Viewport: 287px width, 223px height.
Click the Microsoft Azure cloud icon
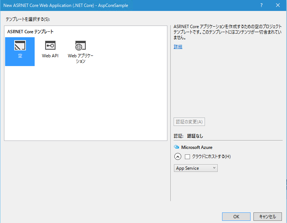[x=177, y=147]
